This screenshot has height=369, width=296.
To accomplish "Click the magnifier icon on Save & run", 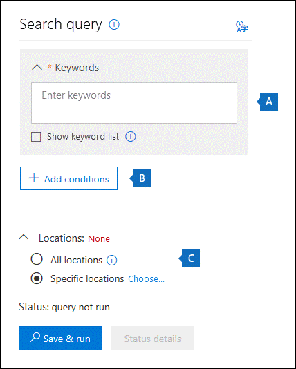I will coord(35,337).
